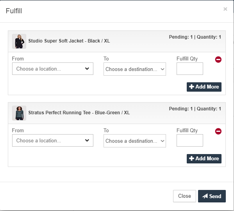234x211 pixels.
Task: Click plus icon on Stratus Tee Add More
Action: click(191, 159)
